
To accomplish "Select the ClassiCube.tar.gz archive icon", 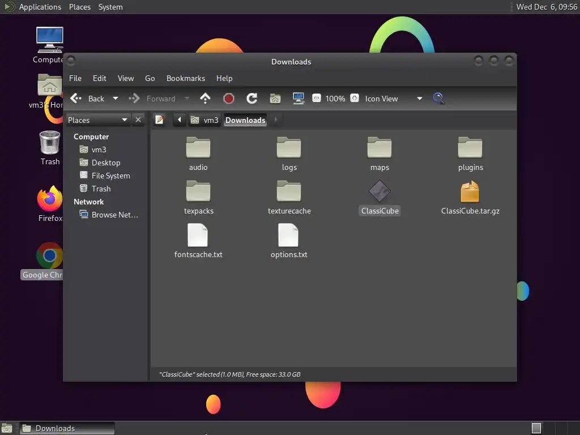I will coord(470,191).
